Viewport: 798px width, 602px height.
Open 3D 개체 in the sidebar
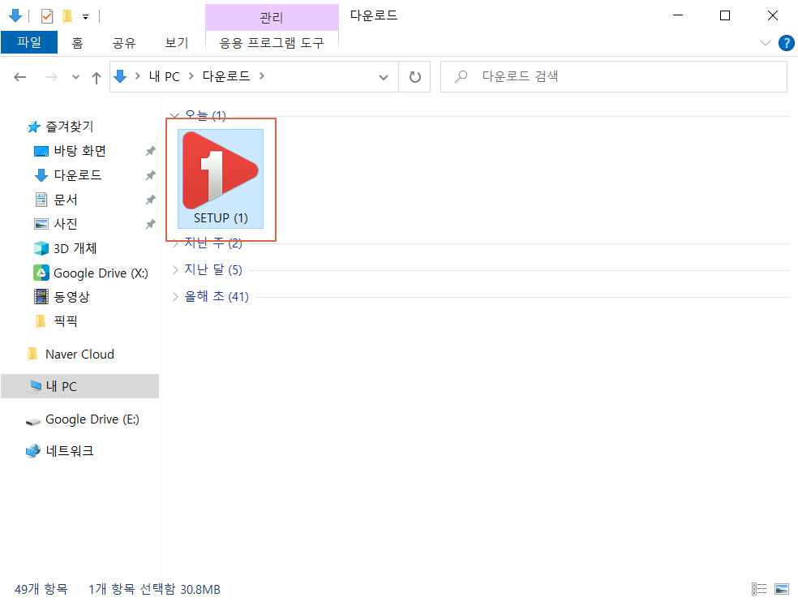[75, 248]
